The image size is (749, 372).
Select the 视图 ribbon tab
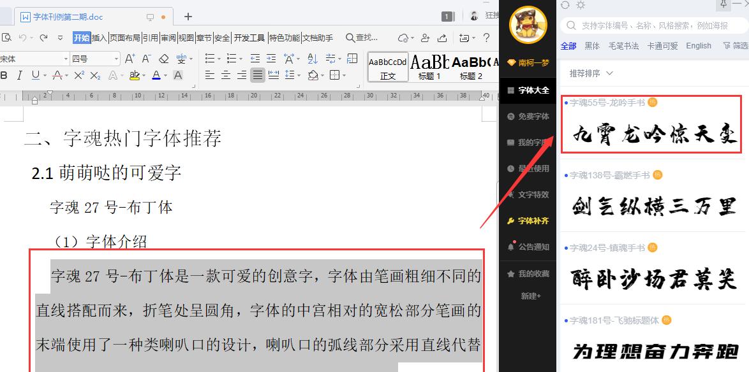pos(186,38)
